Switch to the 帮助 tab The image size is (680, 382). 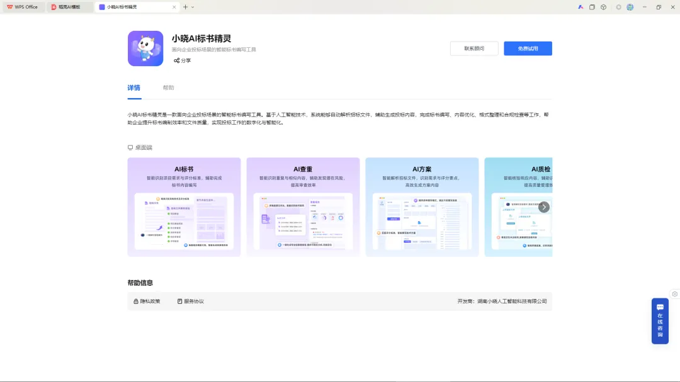coord(168,88)
